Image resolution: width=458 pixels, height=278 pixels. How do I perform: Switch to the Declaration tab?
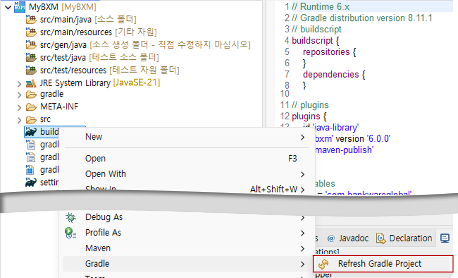pos(404,238)
